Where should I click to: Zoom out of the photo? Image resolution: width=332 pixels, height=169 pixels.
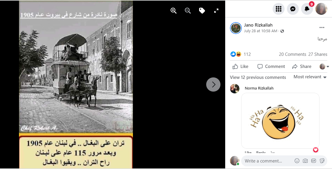tap(188, 11)
